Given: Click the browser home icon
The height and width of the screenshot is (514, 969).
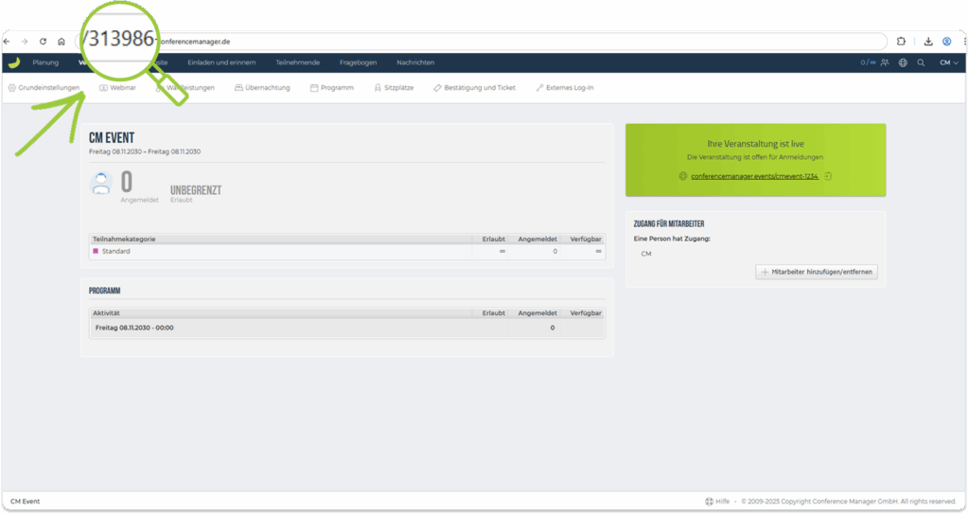Looking at the screenshot, I should tap(61, 42).
